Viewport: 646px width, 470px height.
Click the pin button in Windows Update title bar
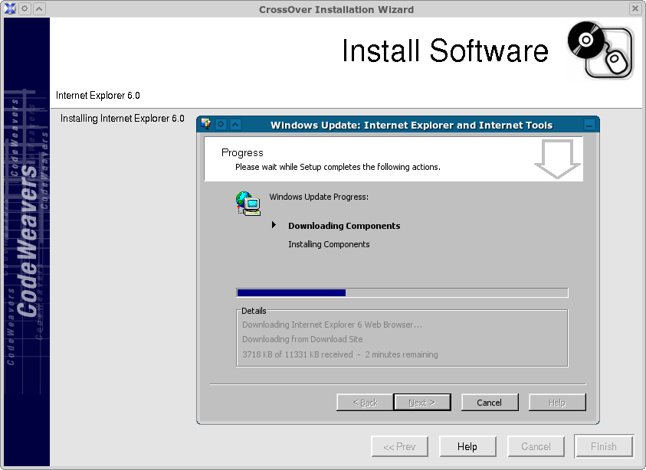pyautogui.click(x=221, y=124)
